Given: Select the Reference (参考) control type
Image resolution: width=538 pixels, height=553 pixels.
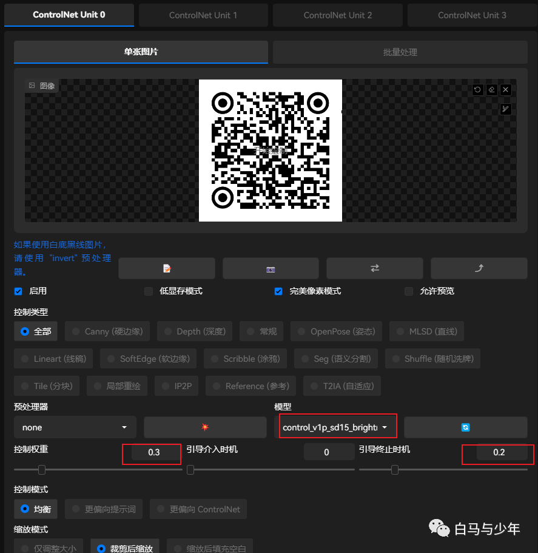Looking at the screenshot, I should pos(251,386).
